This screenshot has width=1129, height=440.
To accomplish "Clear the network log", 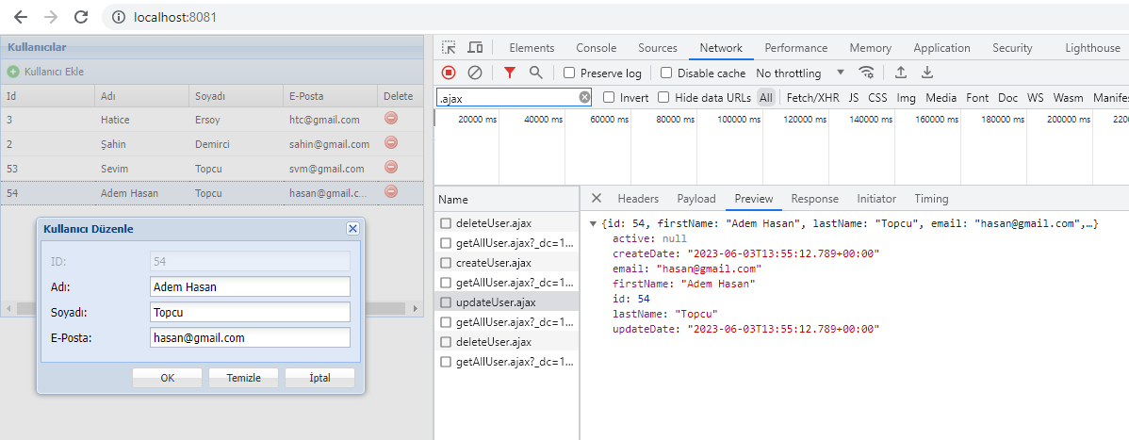I will coord(474,73).
